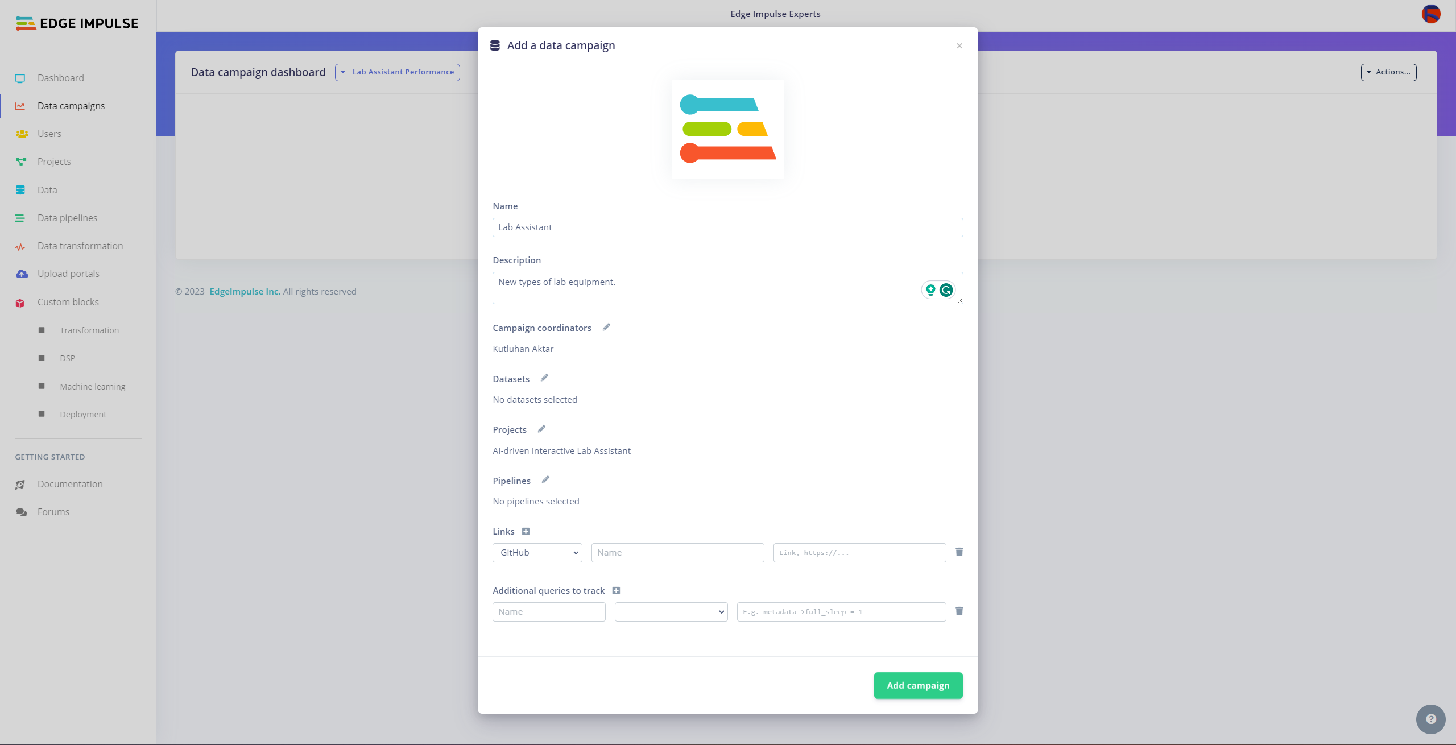Open Upload portals sidebar item

[68, 274]
